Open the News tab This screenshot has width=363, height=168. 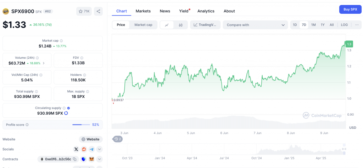[165, 11]
